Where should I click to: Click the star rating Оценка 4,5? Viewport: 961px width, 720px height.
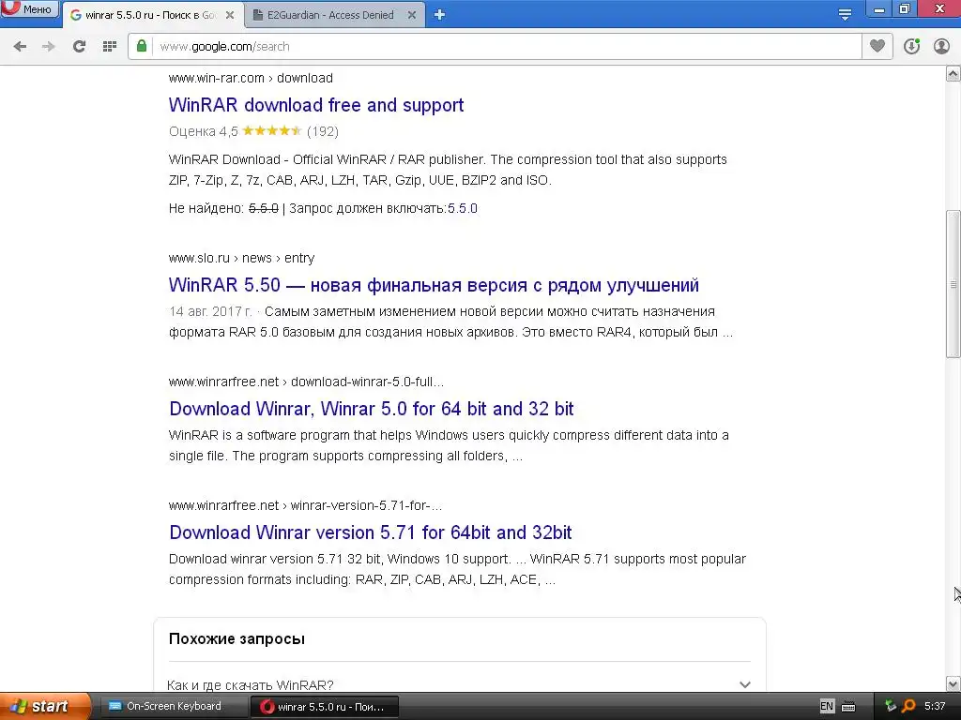253,131
